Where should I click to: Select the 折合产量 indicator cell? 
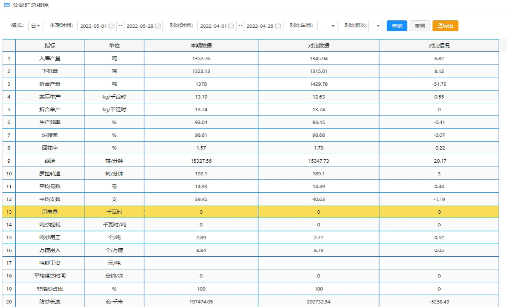(x=50, y=84)
